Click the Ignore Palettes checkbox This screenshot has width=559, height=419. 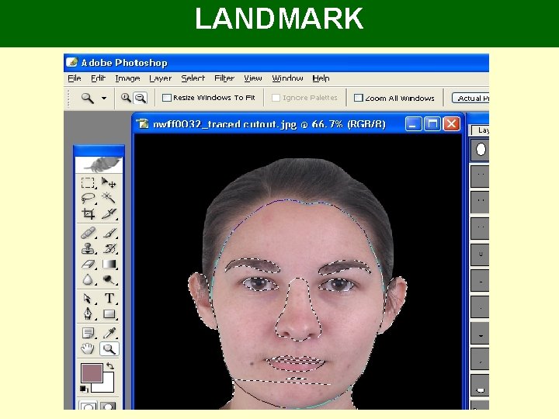(x=276, y=98)
